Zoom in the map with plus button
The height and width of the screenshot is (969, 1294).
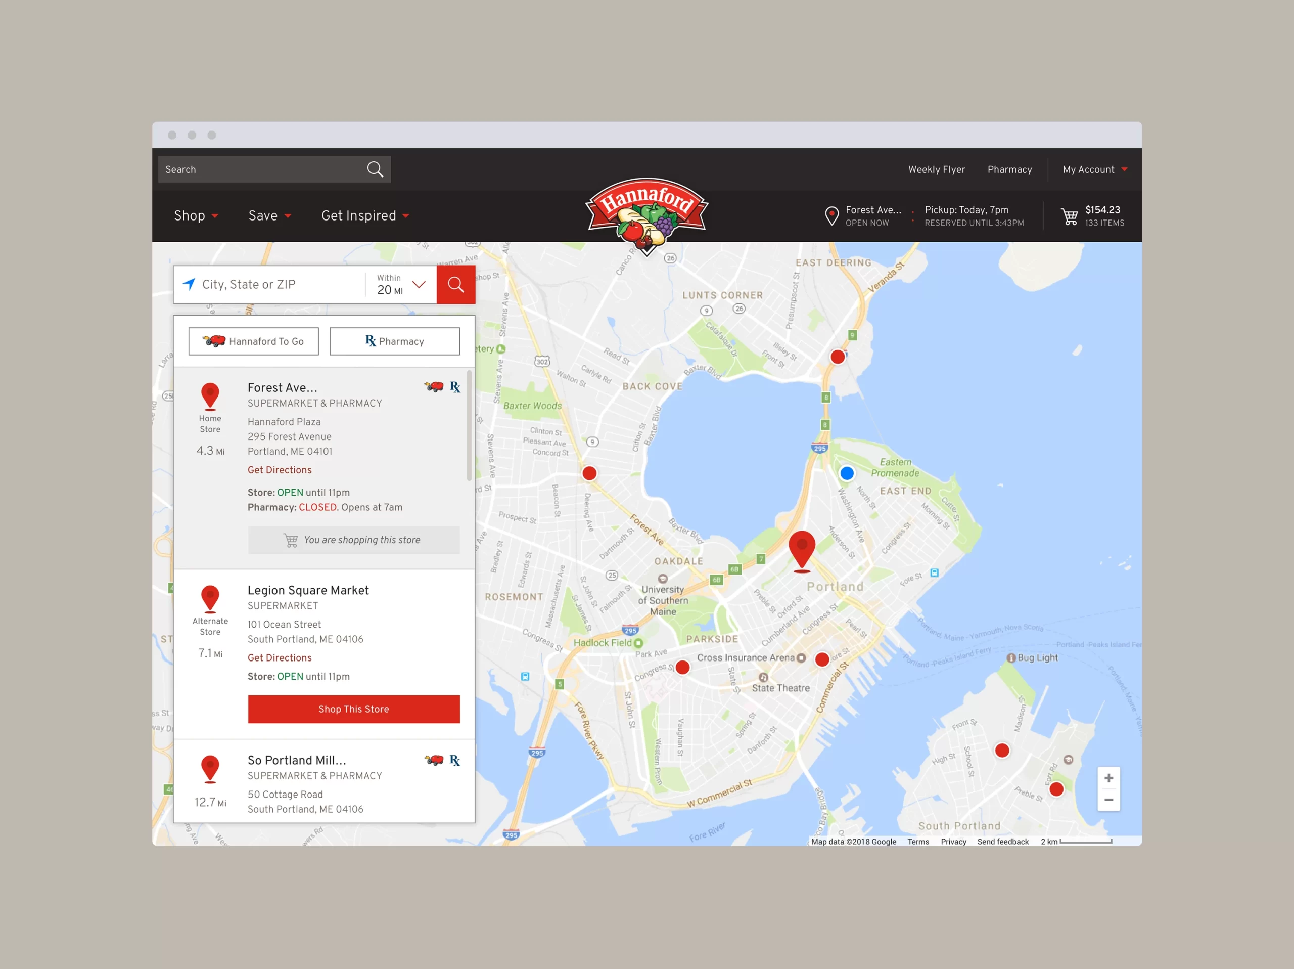pos(1108,778)
